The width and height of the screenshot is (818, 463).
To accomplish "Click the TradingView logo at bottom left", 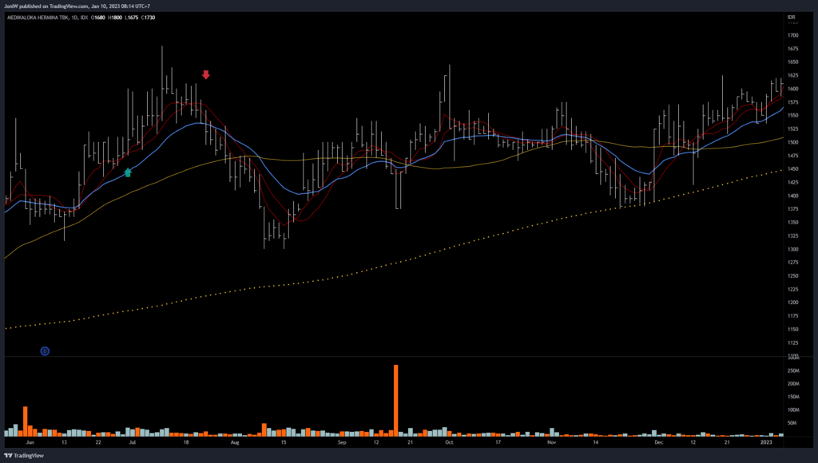I will click(x=24, y=456).
